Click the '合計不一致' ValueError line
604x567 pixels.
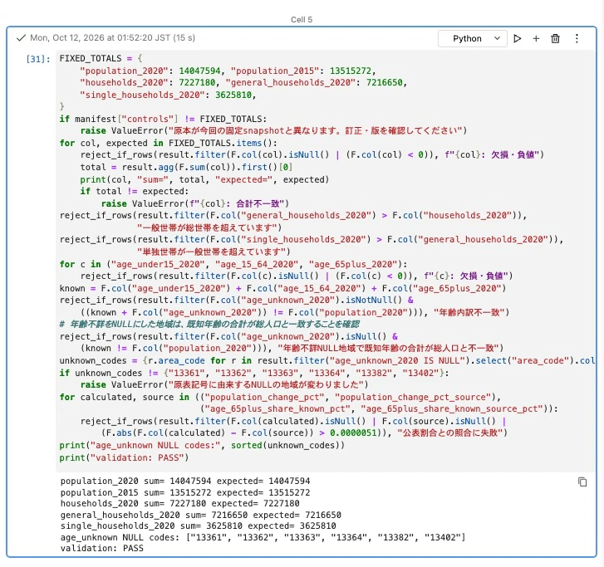coord(195,203)
